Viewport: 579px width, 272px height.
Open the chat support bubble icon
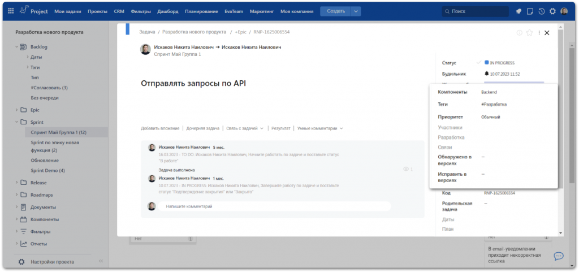tap(558, 256)
